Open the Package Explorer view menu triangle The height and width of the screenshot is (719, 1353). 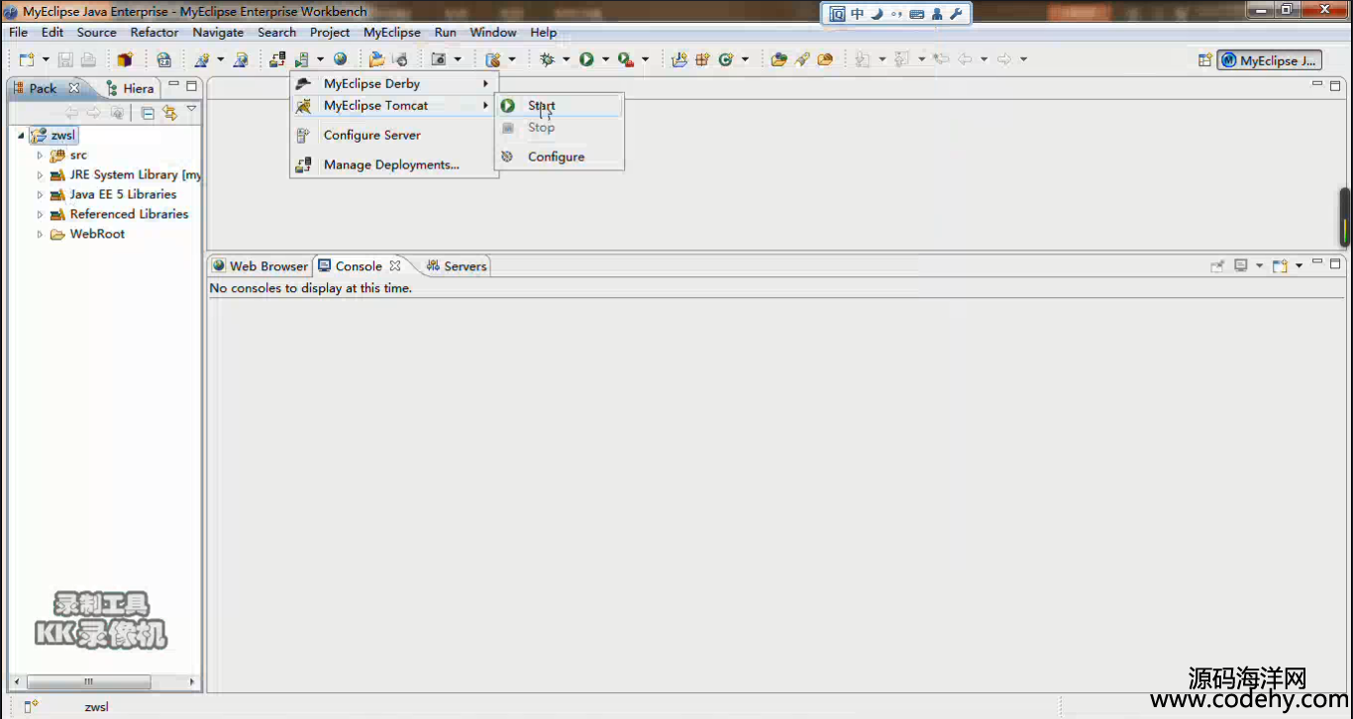pos(191,110)
